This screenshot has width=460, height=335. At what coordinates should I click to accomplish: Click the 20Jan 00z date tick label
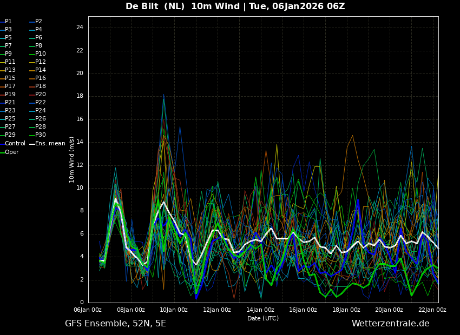390,310
